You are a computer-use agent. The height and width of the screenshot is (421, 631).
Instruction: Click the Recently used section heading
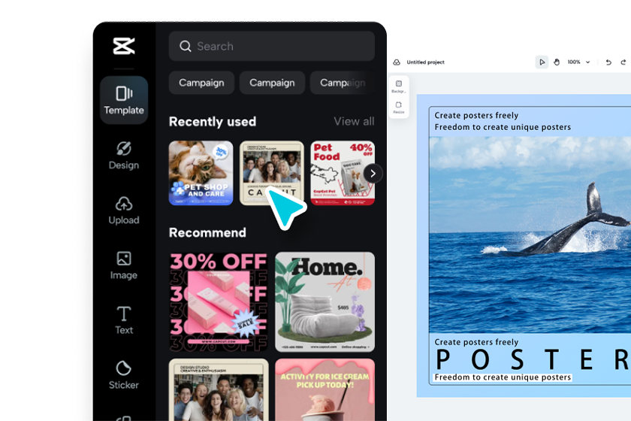(x=213, y=121)
